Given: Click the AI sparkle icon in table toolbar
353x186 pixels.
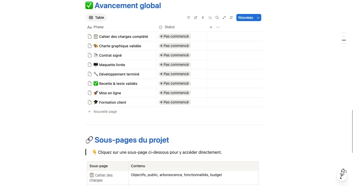Looking at the screenshot, I should point(210,18).
